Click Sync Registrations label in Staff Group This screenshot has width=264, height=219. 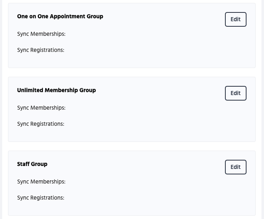pyautogui.click(x=40, y=198)
